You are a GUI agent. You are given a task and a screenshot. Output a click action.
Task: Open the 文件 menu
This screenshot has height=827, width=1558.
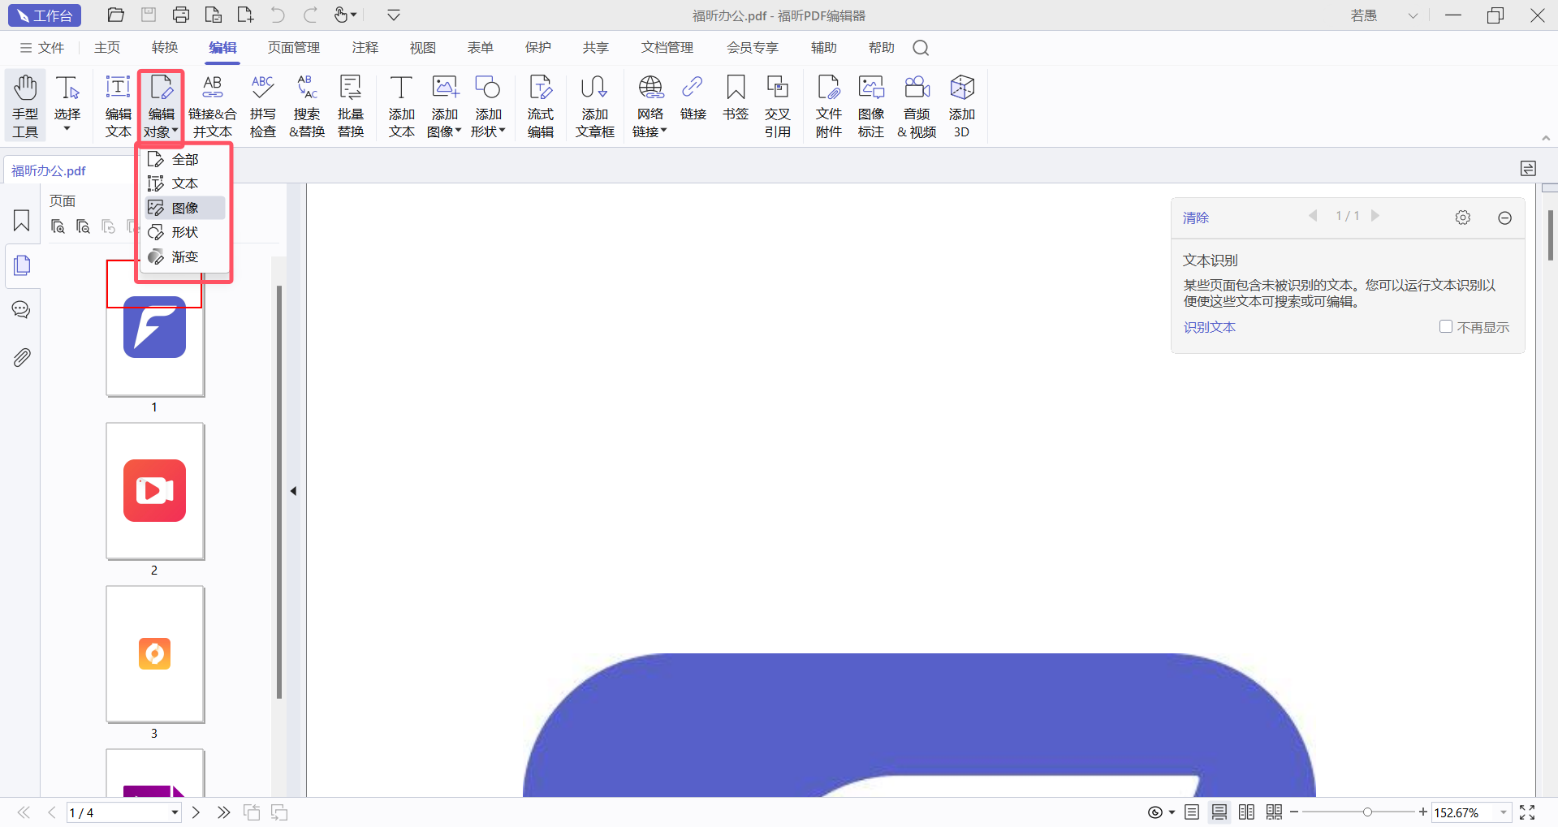tap(42, 48)
